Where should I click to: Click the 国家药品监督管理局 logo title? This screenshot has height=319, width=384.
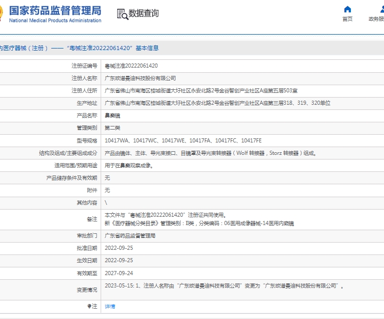pos(55,10)
